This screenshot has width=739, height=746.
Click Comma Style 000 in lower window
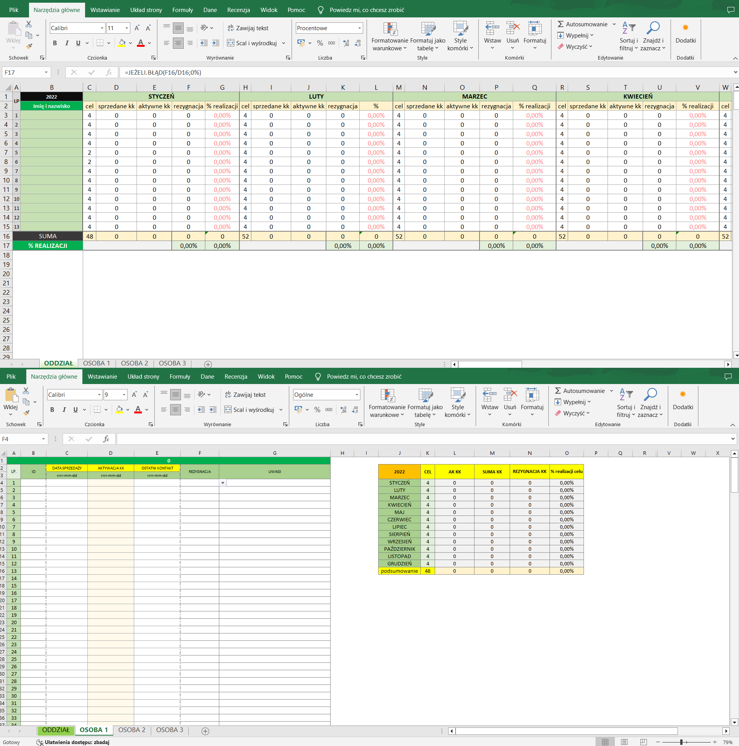329,410
